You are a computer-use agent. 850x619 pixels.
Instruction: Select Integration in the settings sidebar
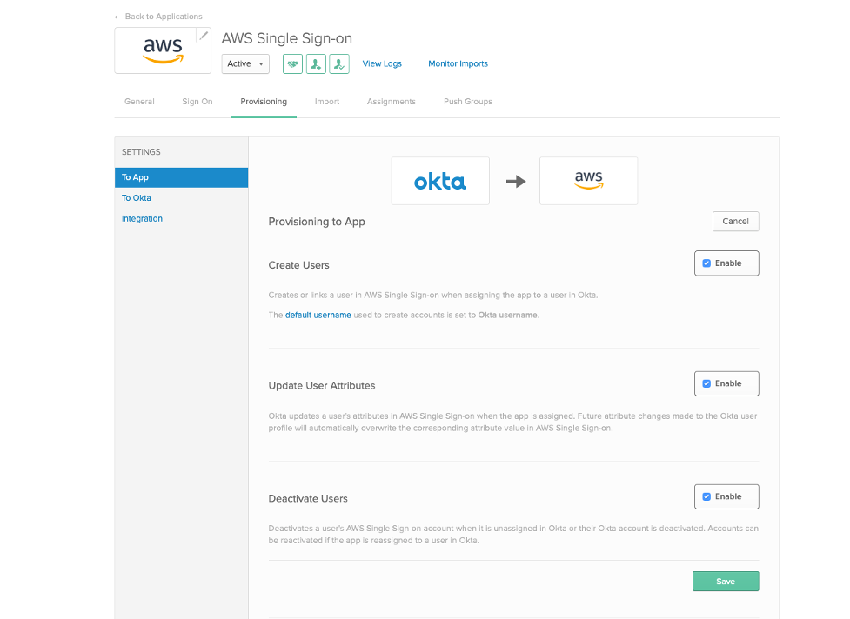coord(142,219)
